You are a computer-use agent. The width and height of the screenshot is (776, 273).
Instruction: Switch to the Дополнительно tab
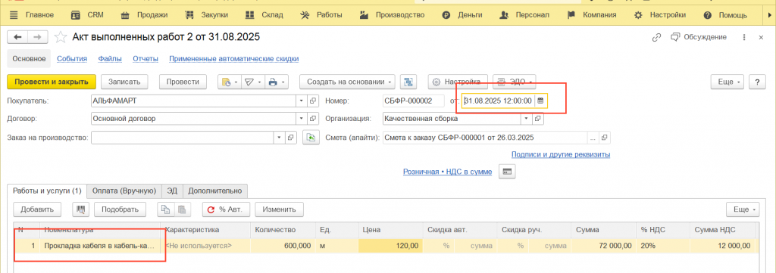tap(215, 191)
